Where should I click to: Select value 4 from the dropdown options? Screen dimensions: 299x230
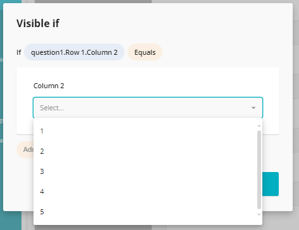pyautogui.click(x=148, y=192)
